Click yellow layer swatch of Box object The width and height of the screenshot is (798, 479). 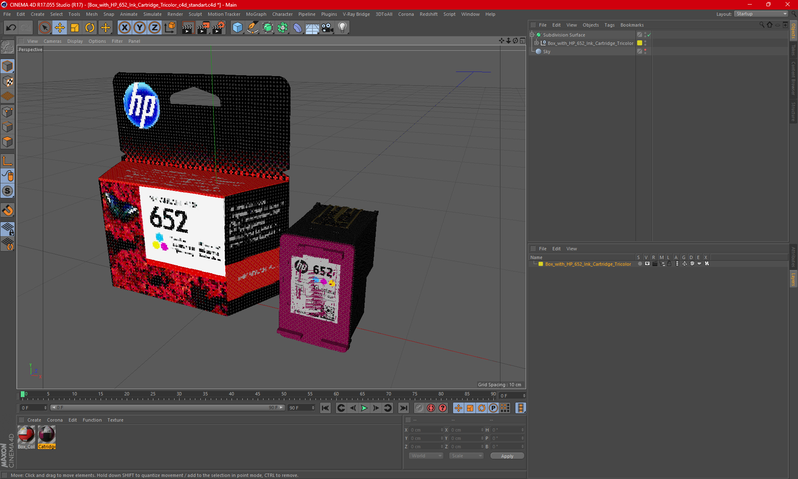640,43
